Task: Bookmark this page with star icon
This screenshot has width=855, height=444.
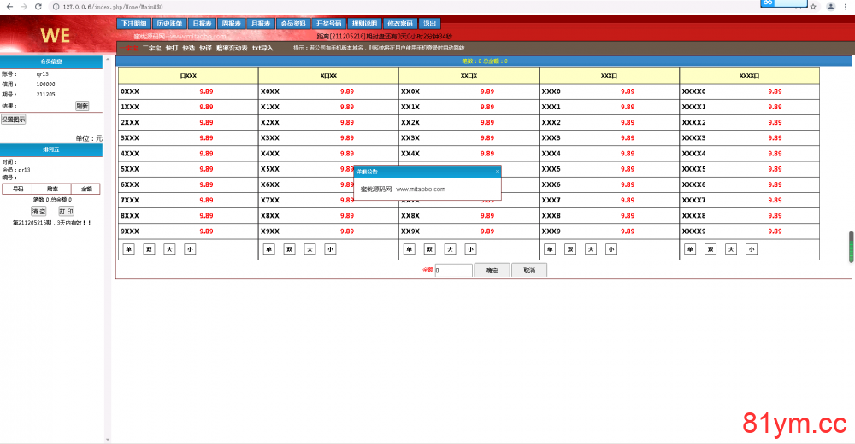Action: tap(812, 6)
